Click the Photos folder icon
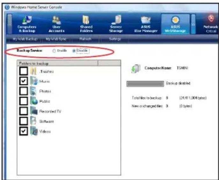 tap(33, 91)
